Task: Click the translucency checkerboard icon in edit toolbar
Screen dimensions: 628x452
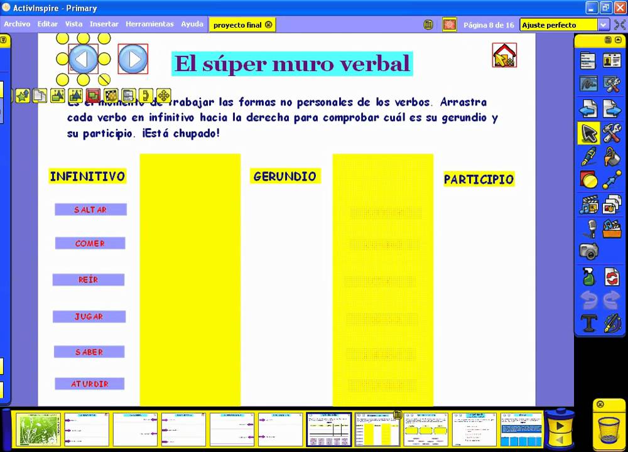Action: pos(111,95)
